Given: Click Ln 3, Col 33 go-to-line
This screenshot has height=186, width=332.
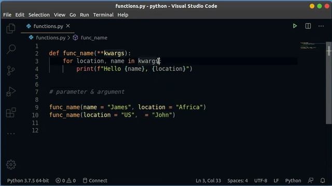Looking at the screenshot, I should (x=208, y=180).
